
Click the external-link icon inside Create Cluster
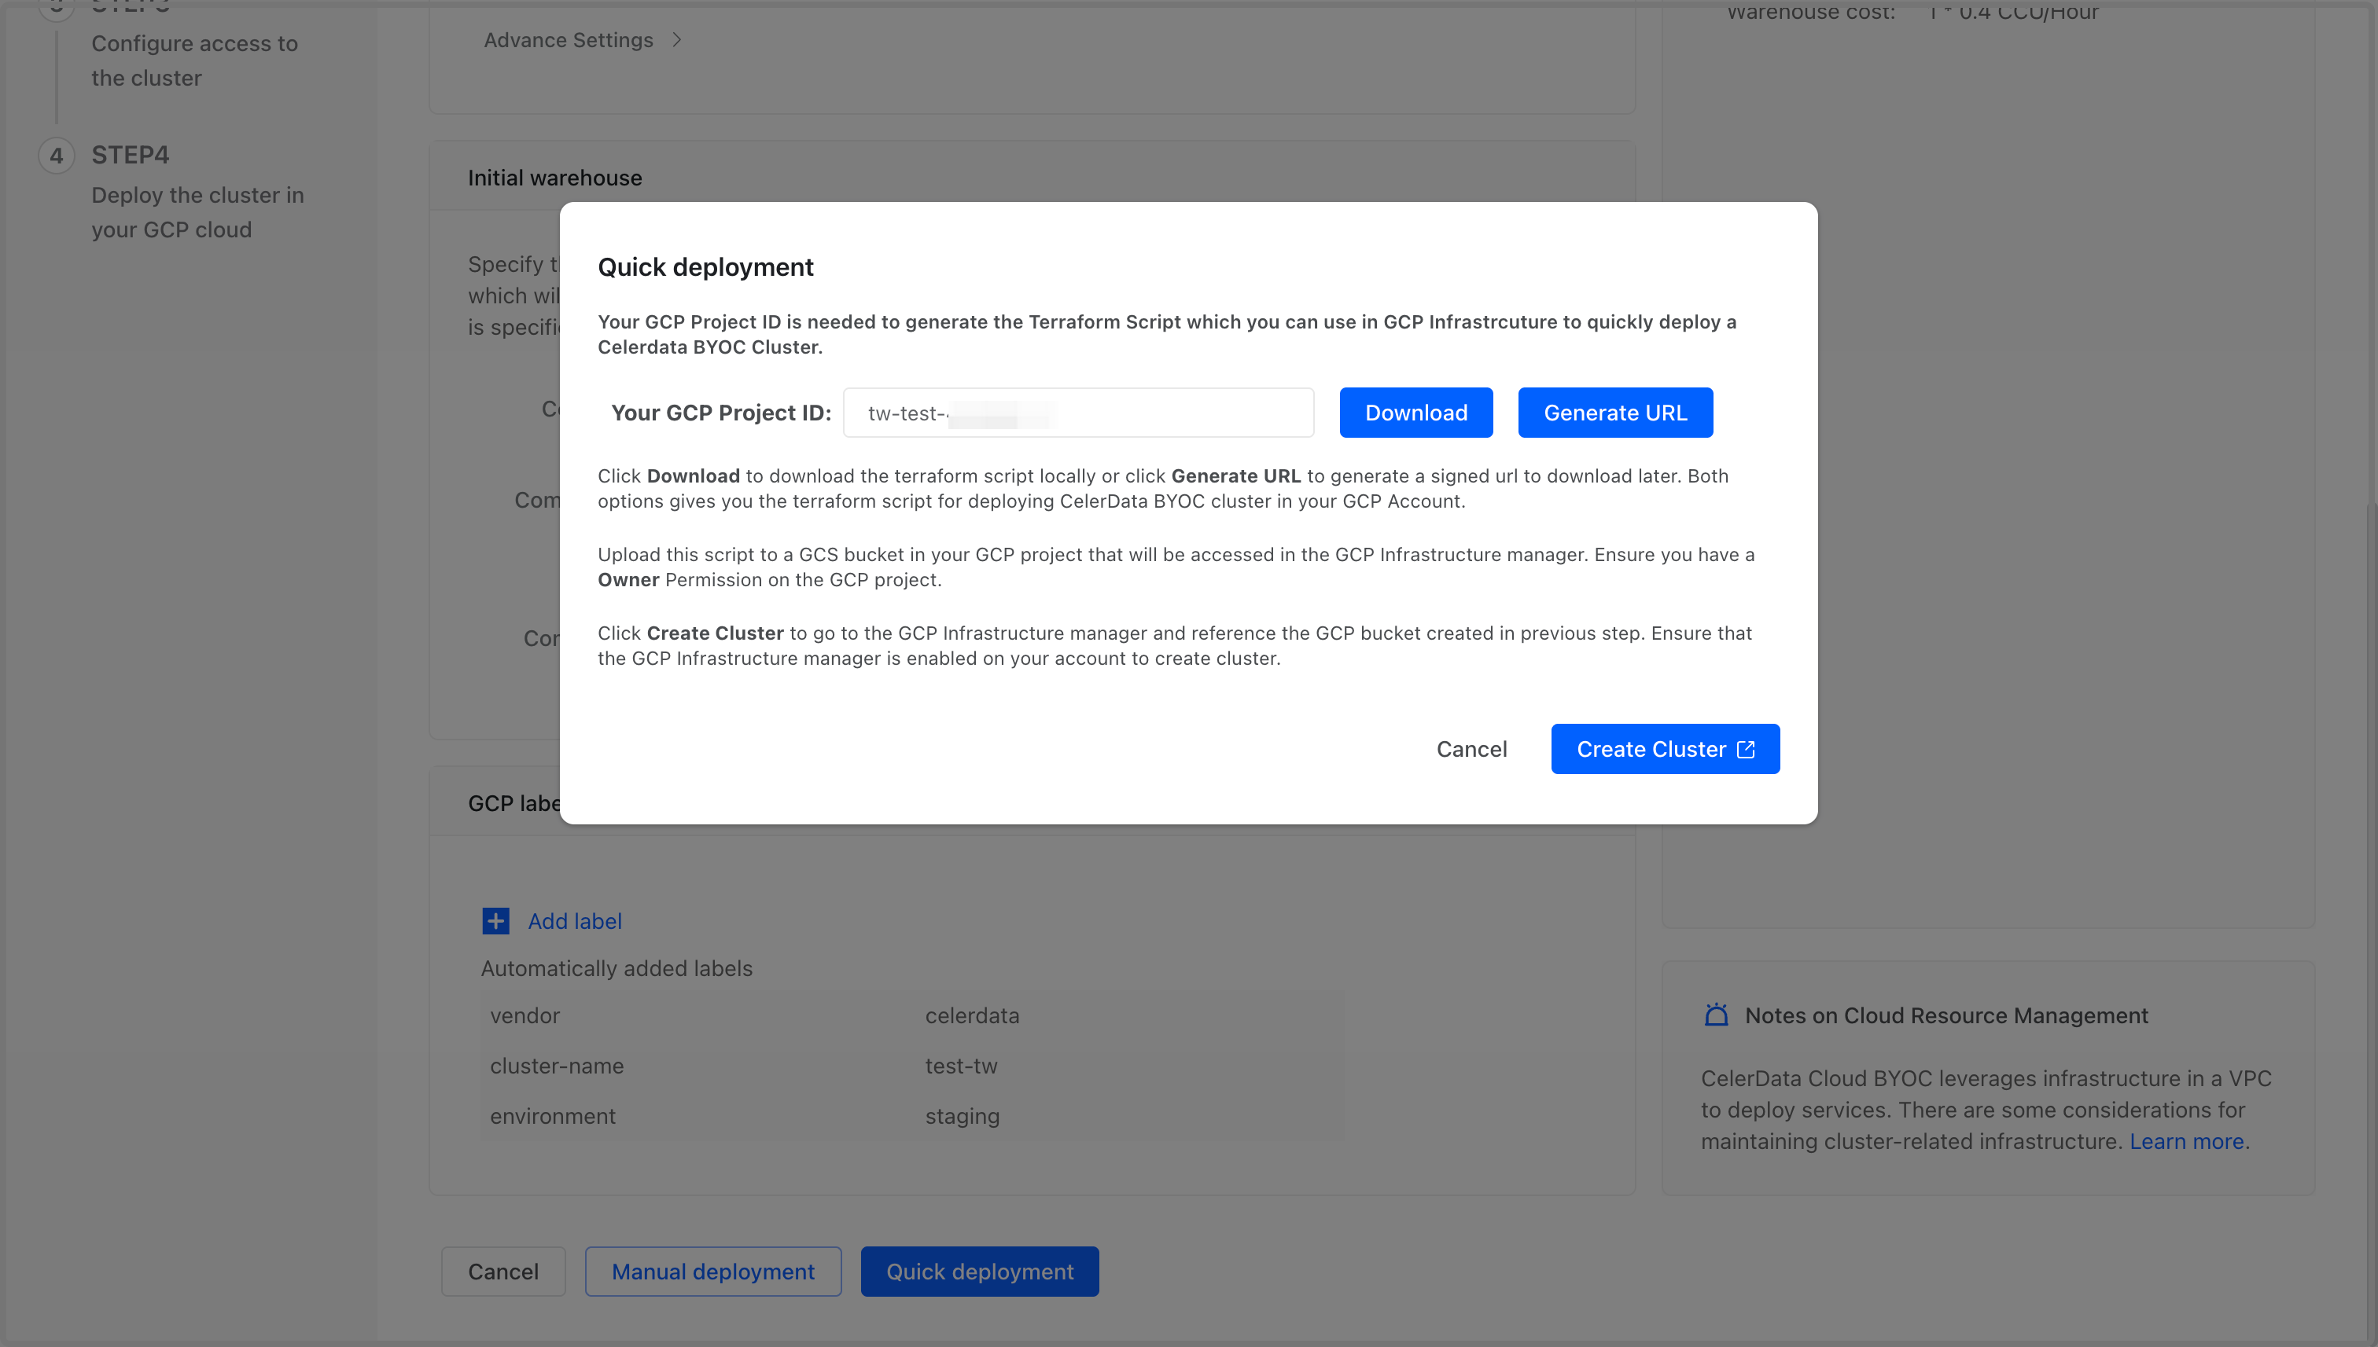coord(1745,748)
